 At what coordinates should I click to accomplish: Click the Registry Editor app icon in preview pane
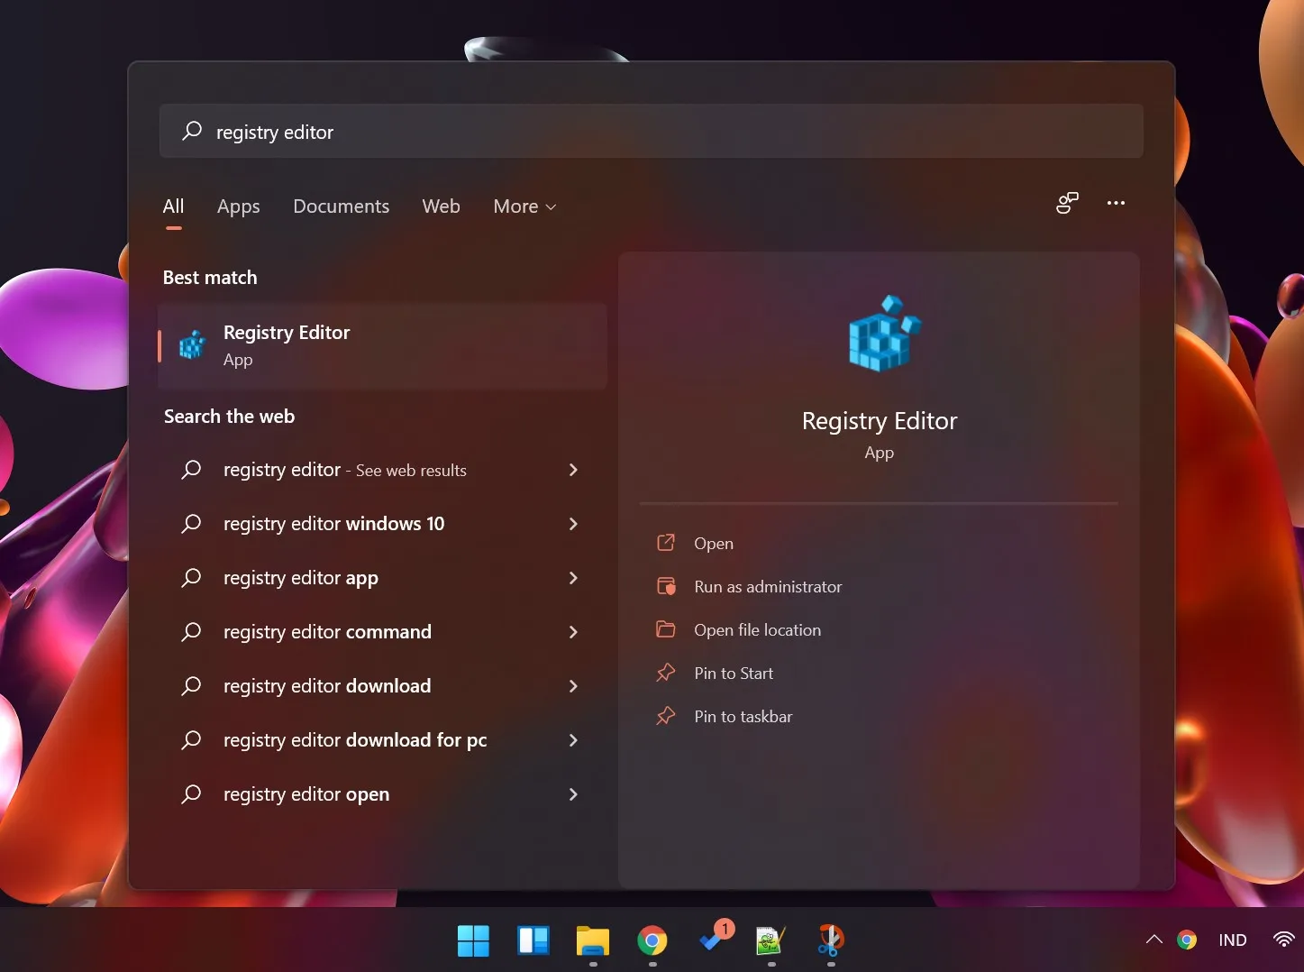click(879, 334)
